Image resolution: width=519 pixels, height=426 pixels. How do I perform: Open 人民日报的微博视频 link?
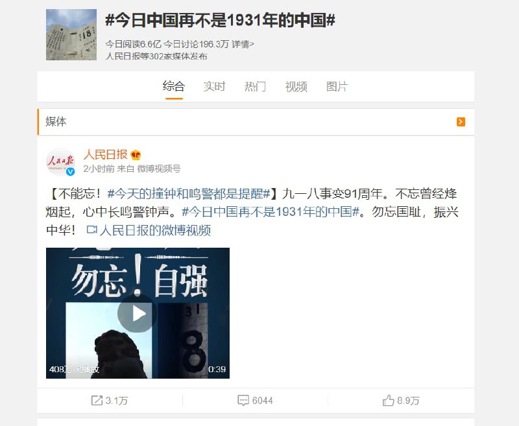point(155,230)
